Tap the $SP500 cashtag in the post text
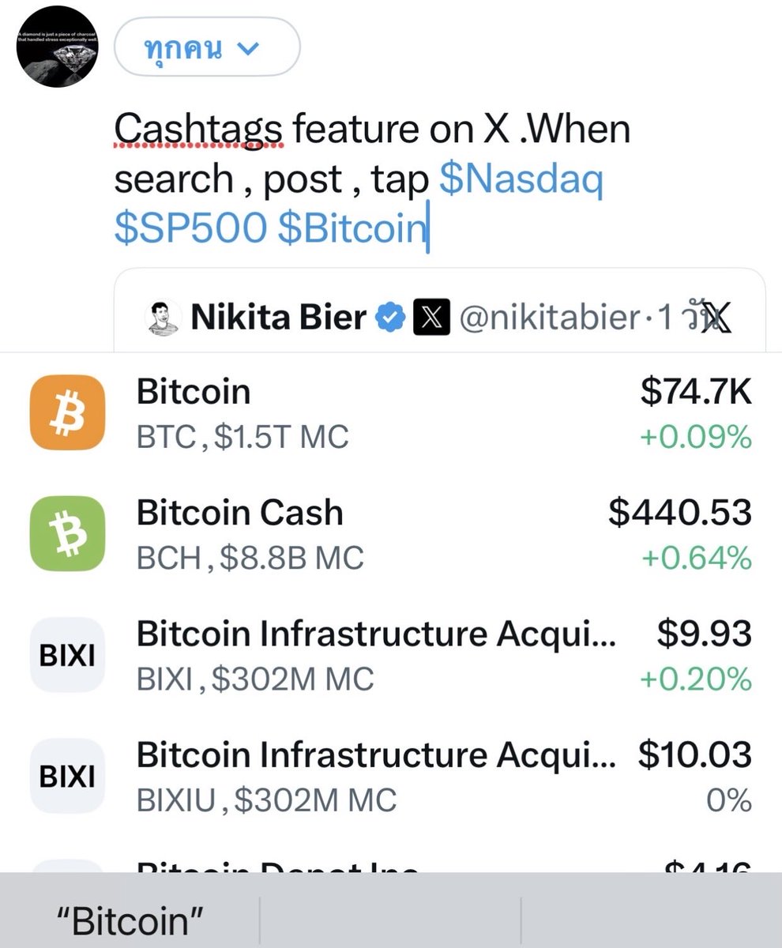The width and height of the screenshot is (782, 948). pos(190,228)
